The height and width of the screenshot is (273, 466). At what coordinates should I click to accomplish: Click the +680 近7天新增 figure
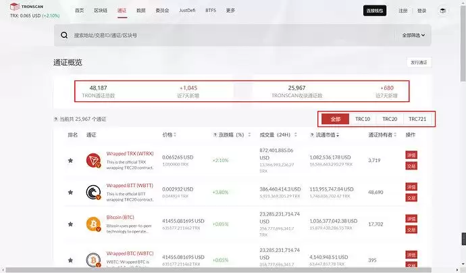[387, 88]
